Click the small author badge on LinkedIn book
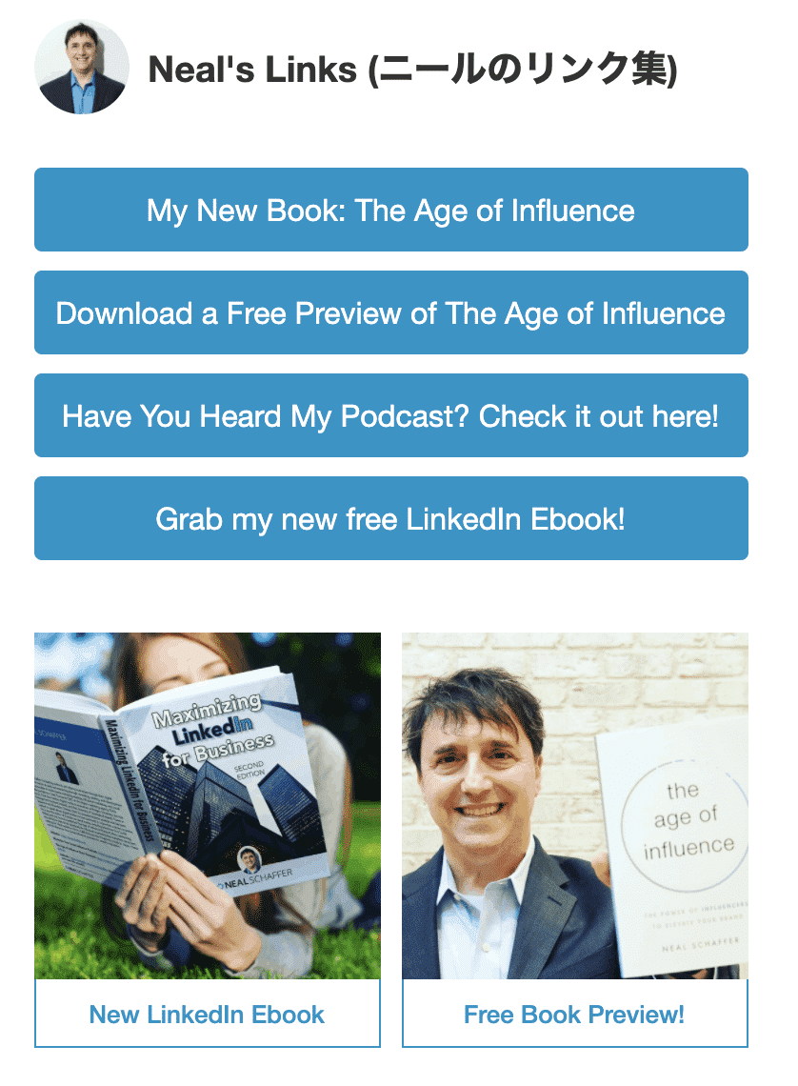The image size is (798, 1086). click(x=249, y=859)
